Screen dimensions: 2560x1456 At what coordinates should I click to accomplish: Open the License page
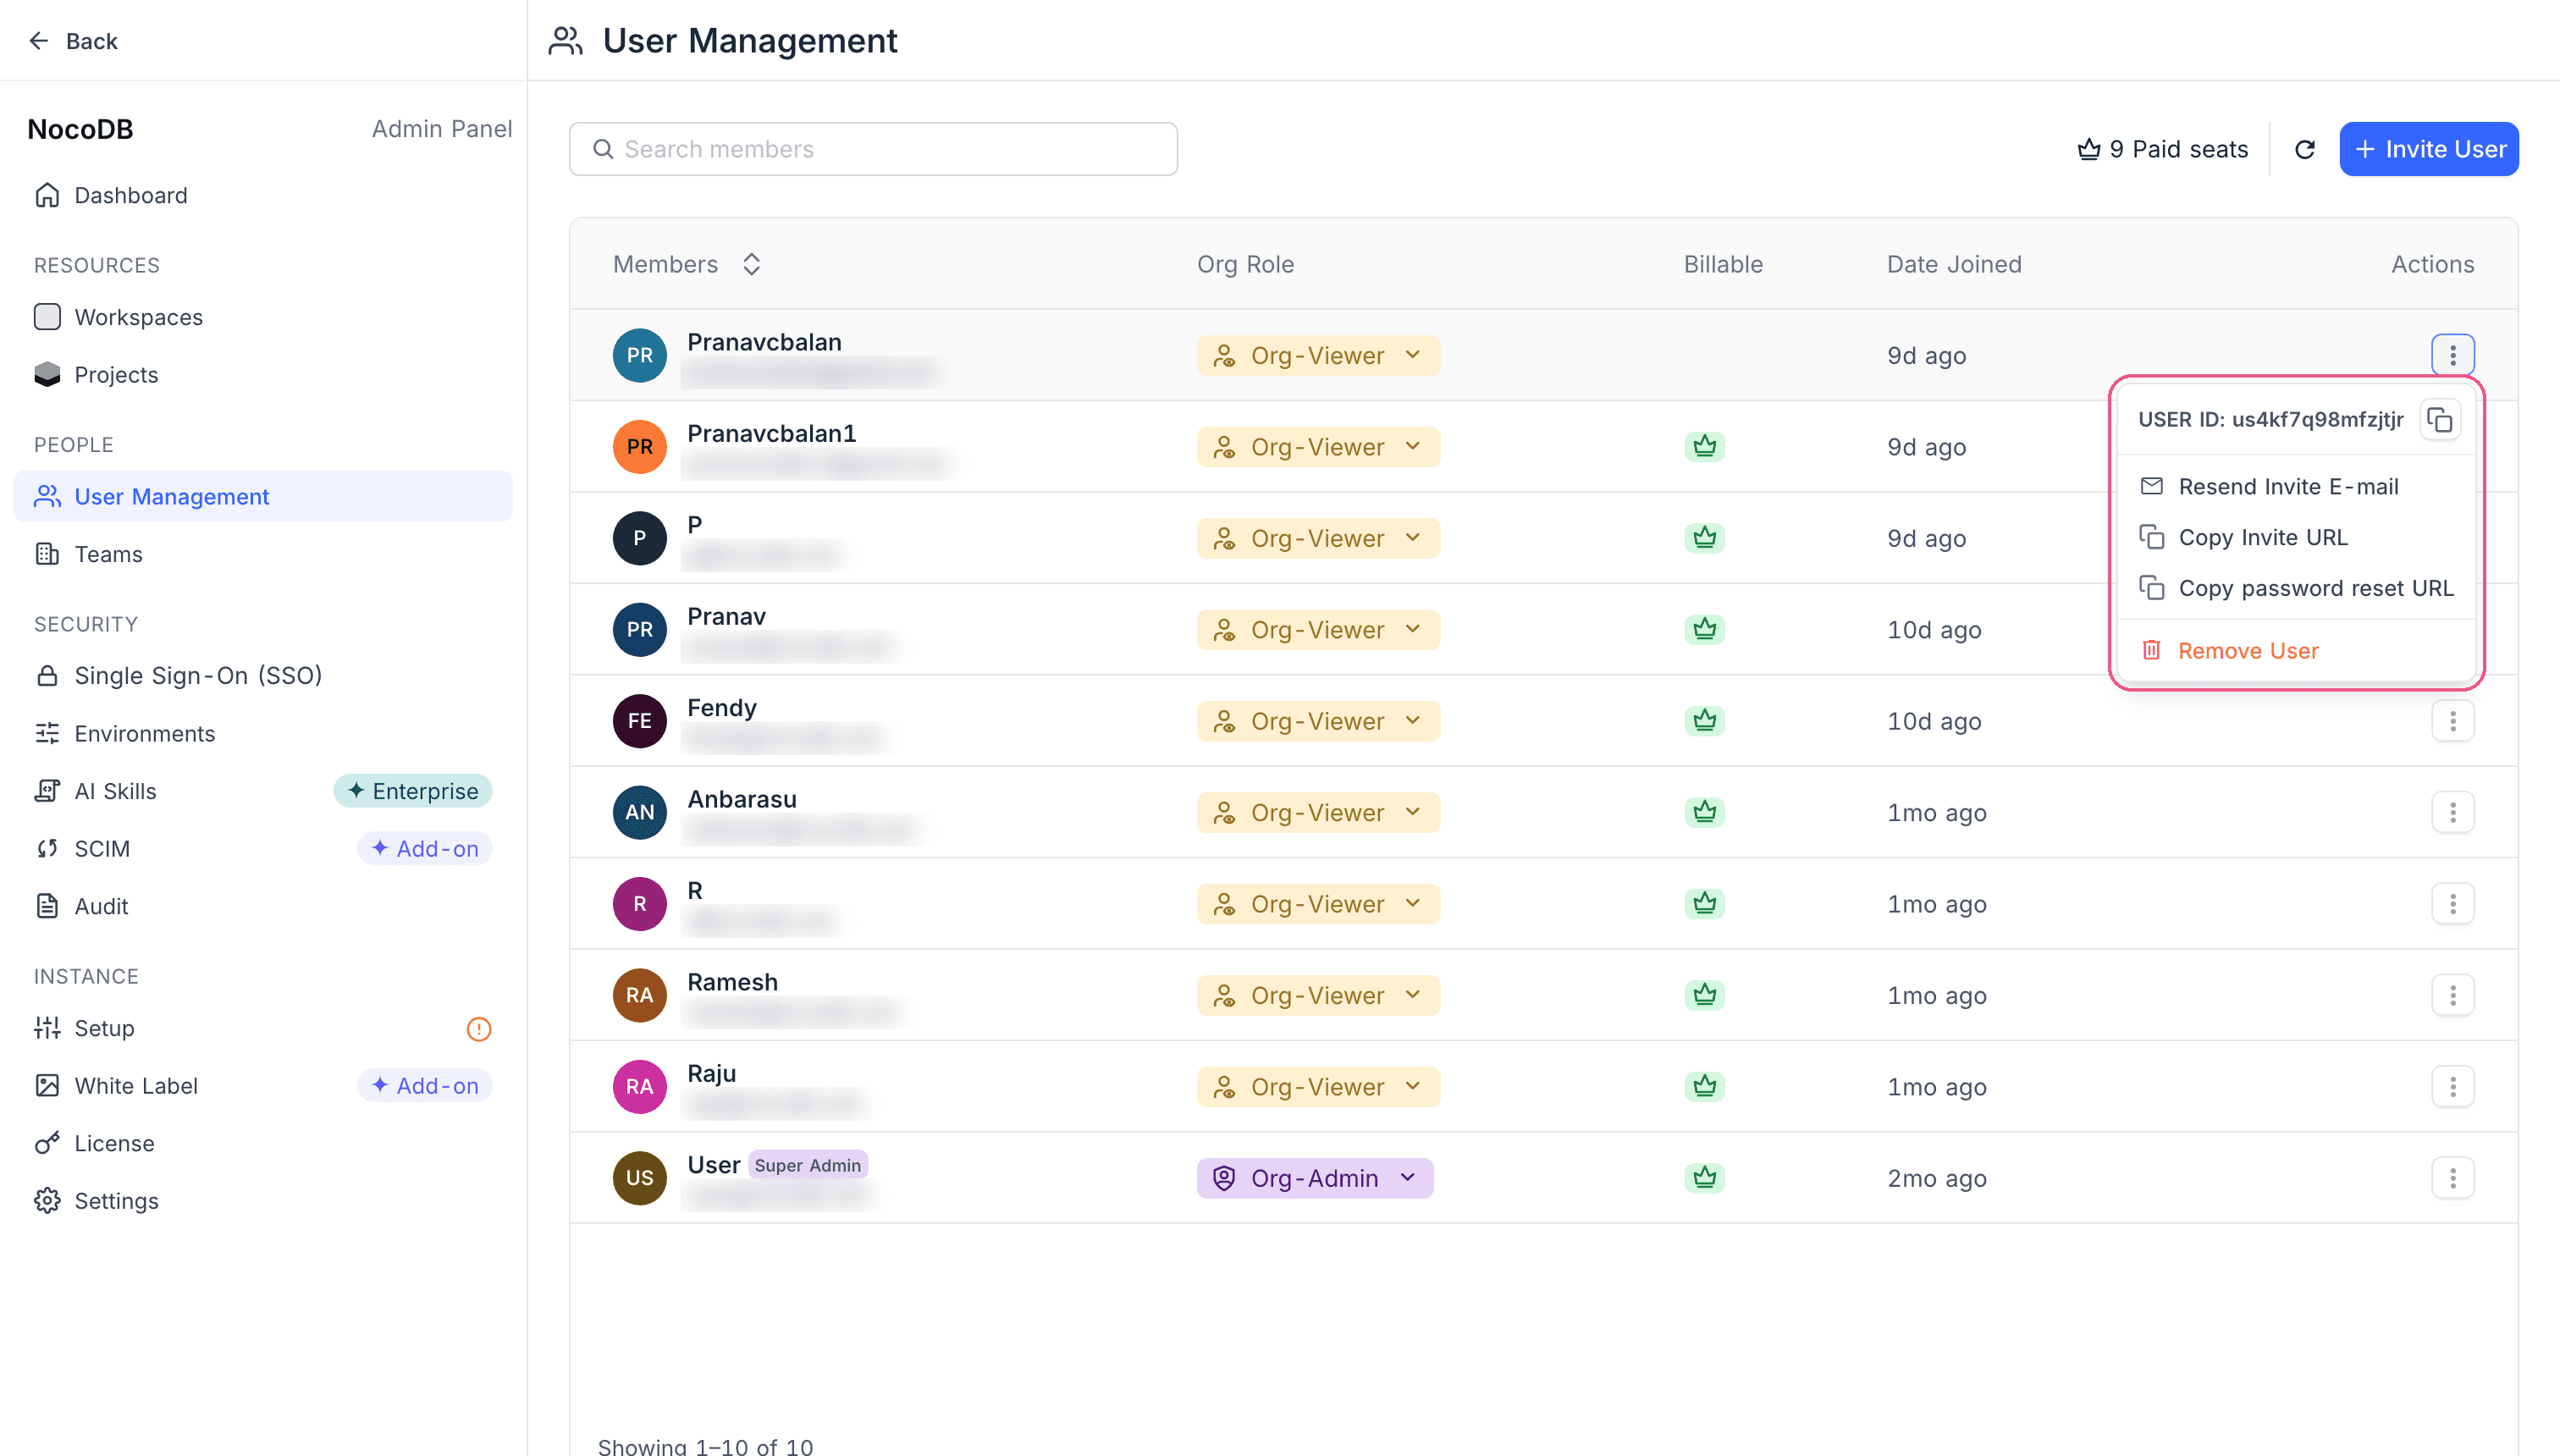(x=263, y=1143)
